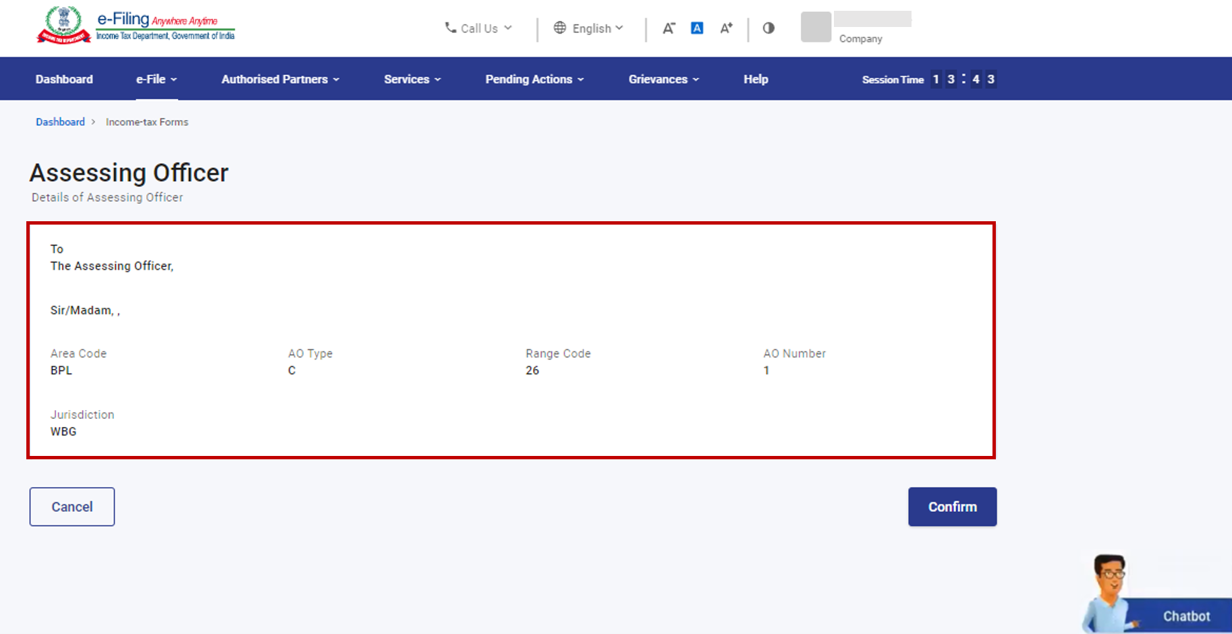This screenshot has width=1232, height=634.
Task: Toggle the high contrast display mode
Action: tap(768, 28)
